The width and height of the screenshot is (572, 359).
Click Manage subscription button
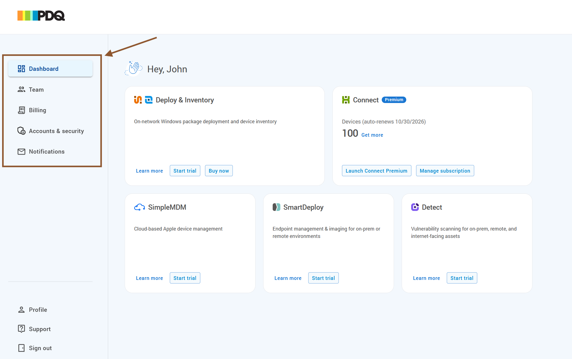445,171
